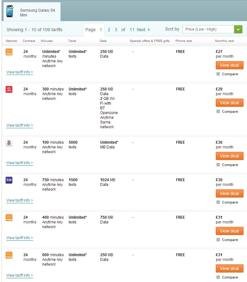Click FREE phone cost on Vodafone row
The height and width of the screenshot is (282, 247).
tap(181, 89)
